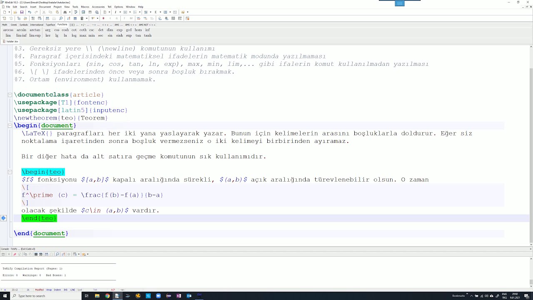
Task: Open Google Chrome from the taskbar
Action: click(107, 296)
